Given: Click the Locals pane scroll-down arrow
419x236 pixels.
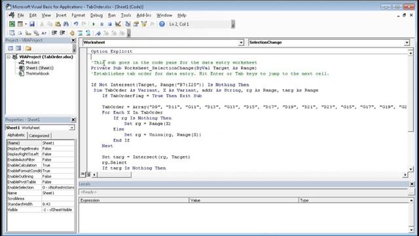Looking at the screenshot, I should [412, 229].
